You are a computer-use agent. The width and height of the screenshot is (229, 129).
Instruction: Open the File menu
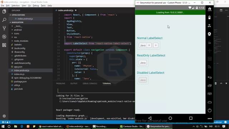pyautogui.click(x=3, y=6)
